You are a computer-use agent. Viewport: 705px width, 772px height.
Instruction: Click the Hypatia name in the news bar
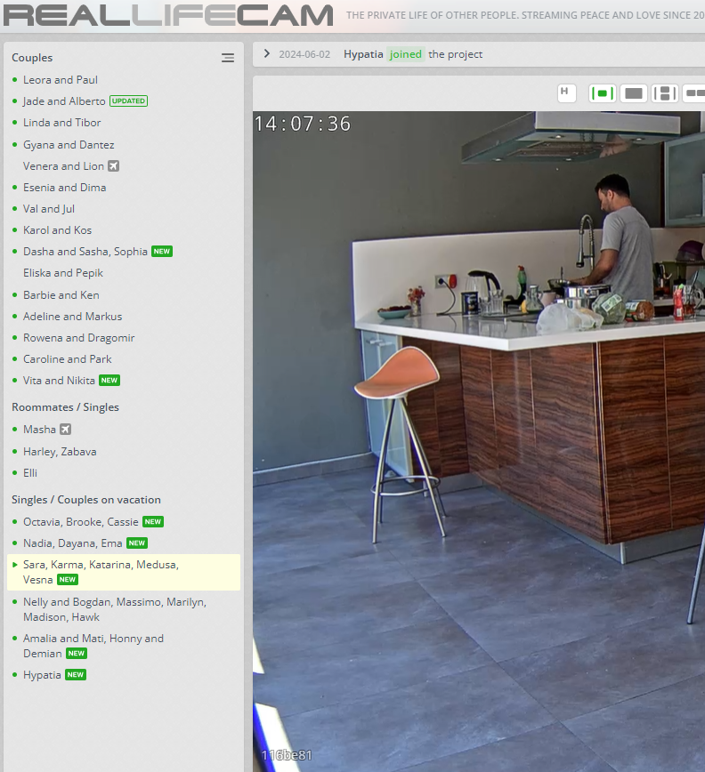tap(363, 54)
